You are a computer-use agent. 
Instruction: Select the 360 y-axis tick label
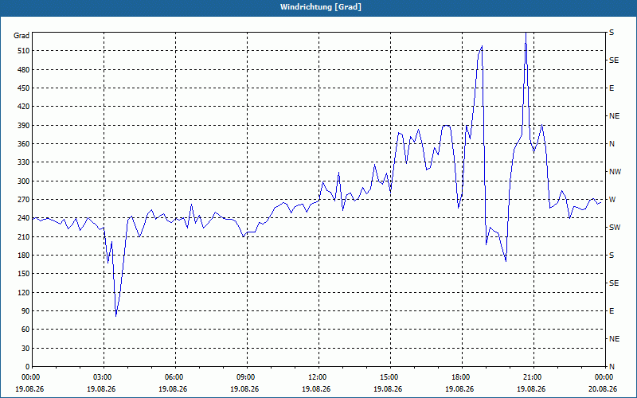tap(24, 144)
